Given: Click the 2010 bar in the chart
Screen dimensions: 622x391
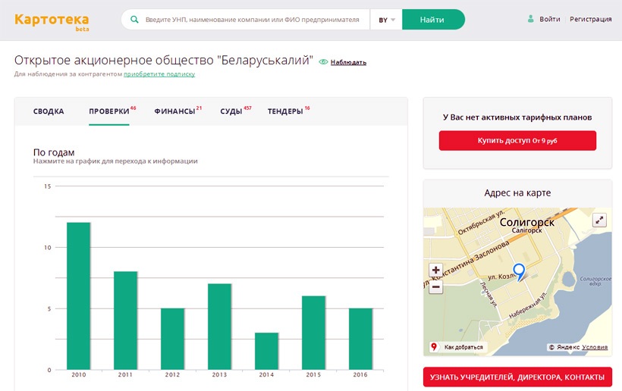Looking at the screenshot, I should tap(78, 296).
